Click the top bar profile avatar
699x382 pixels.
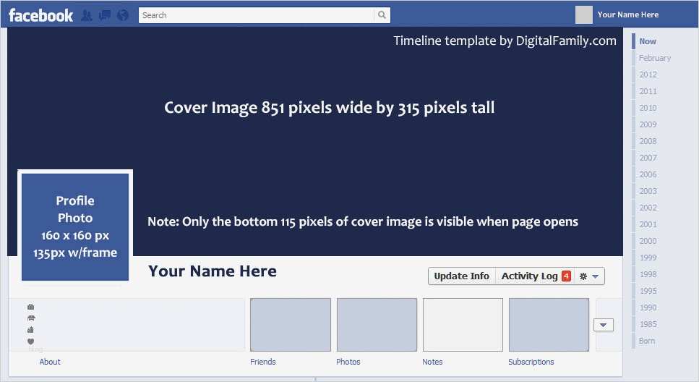tap(584, 14)
